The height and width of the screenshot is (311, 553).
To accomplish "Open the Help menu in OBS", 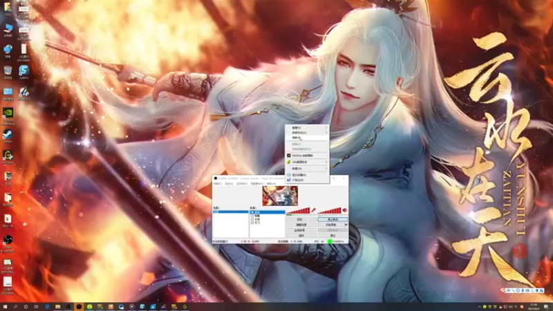I will 271,183.
